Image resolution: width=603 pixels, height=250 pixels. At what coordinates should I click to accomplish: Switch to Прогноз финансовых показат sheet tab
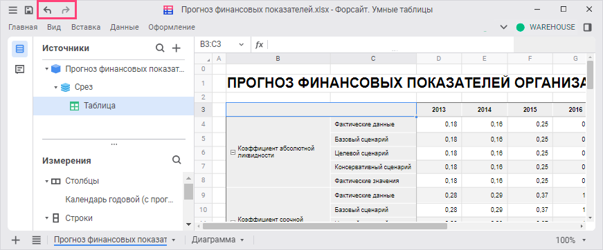(110, 240)
